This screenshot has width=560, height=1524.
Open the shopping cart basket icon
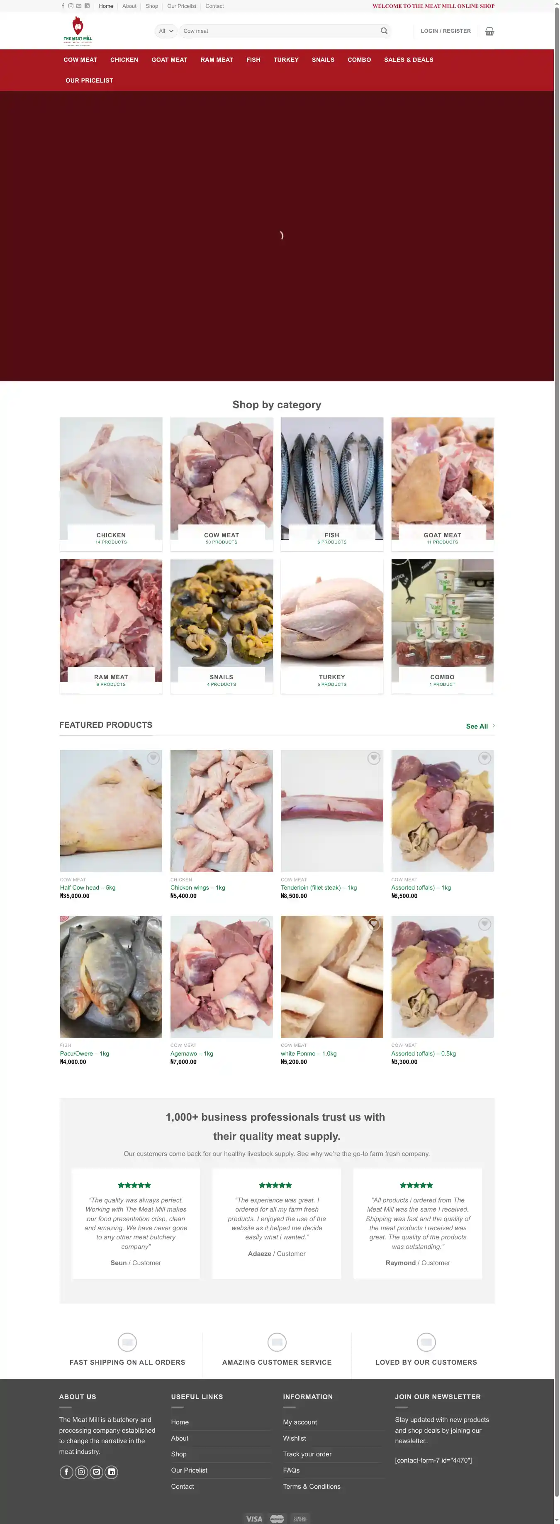coord(489,32)
